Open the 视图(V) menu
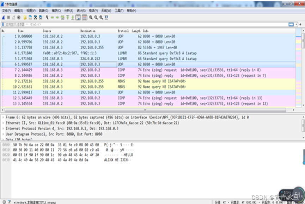The image size is (305, 204). point(31,11)
